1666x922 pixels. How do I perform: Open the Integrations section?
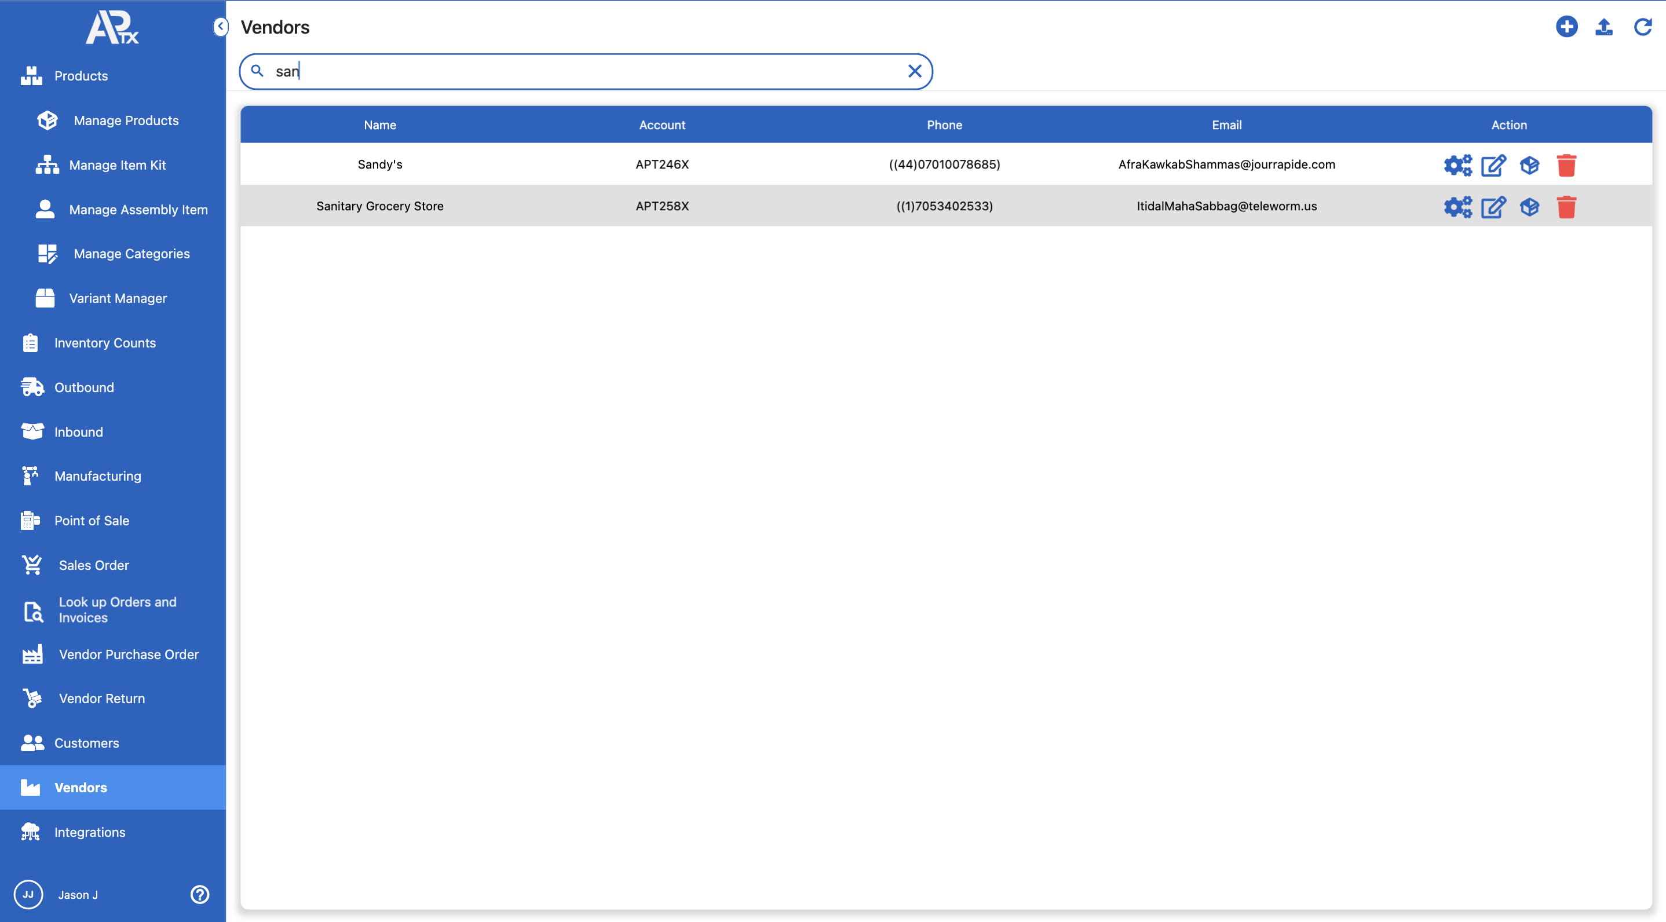(90, 832)
